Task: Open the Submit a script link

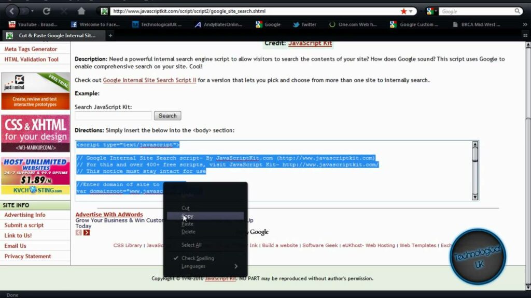Action: point(24,225)
